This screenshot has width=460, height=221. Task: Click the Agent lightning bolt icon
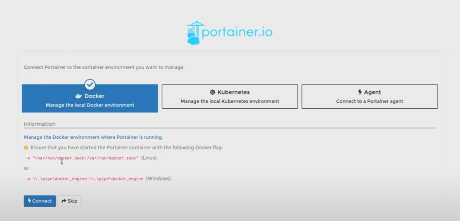(x=360, y=92)
